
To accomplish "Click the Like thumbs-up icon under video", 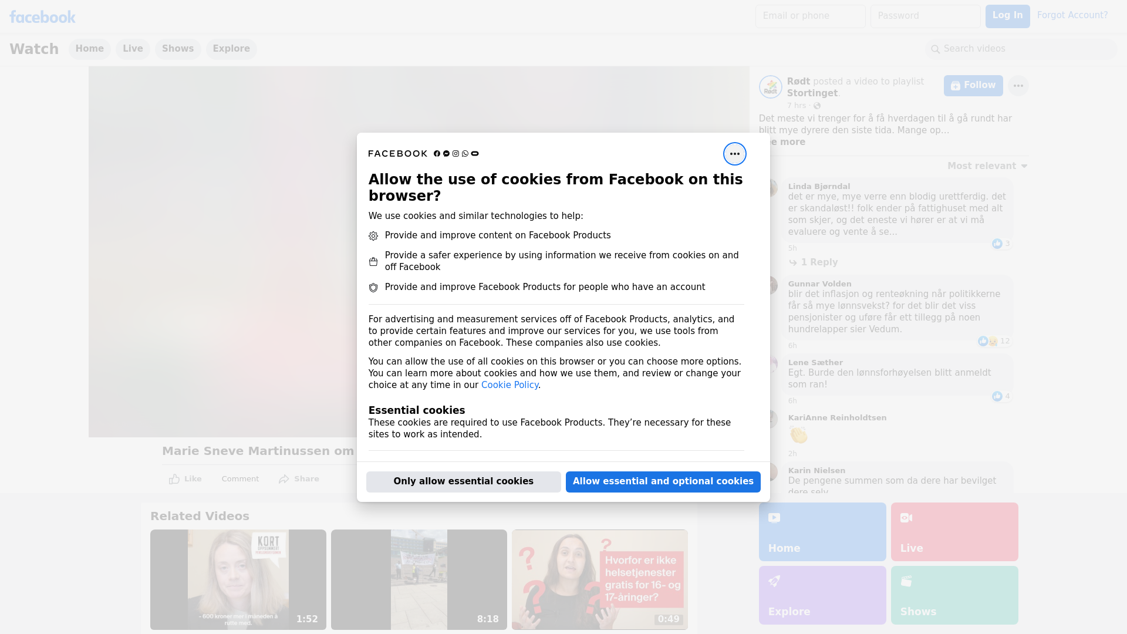I will click(174, 479).
